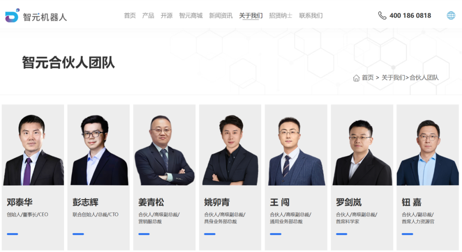Click the phone handset icon
462x252 pixels.
[382, 16]
